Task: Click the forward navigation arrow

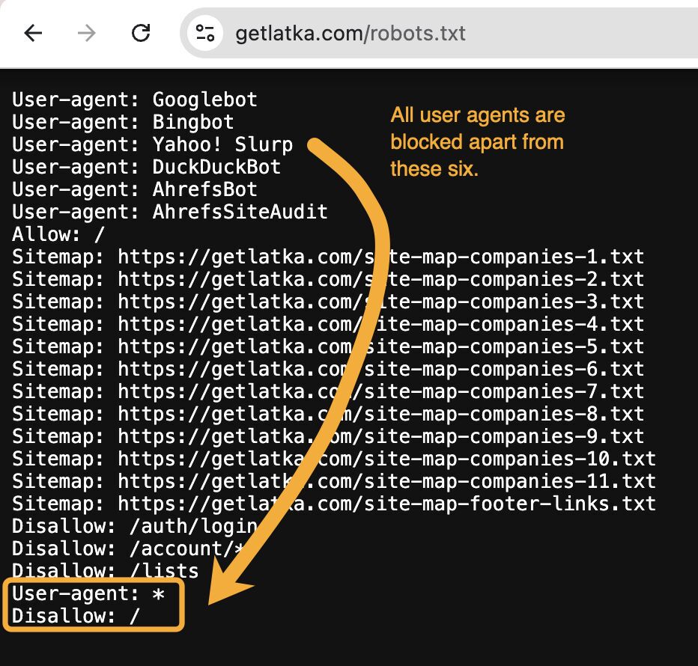Action: (x=87, y=32)
